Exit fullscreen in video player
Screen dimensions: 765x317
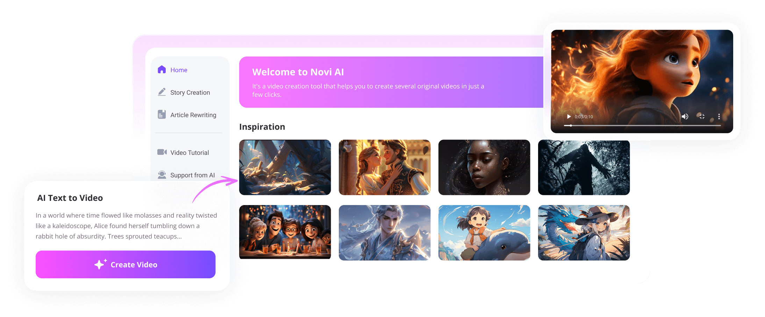(702, 116)
